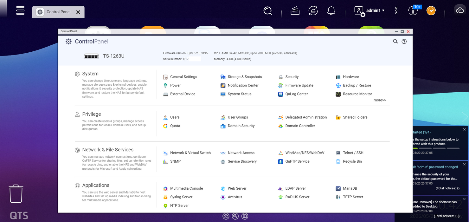469x222 pixels.
Task: Open the three-dot more options menu
Action: point(396,11)
